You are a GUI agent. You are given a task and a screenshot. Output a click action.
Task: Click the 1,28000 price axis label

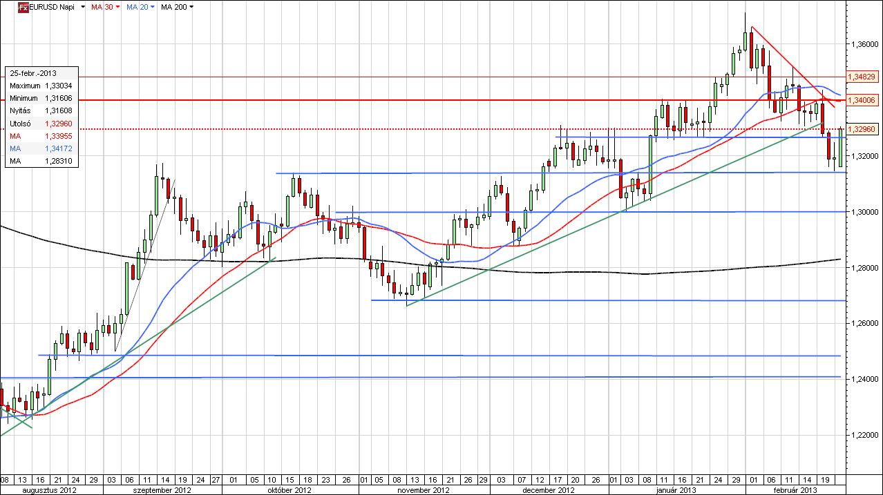coord(866,268)
